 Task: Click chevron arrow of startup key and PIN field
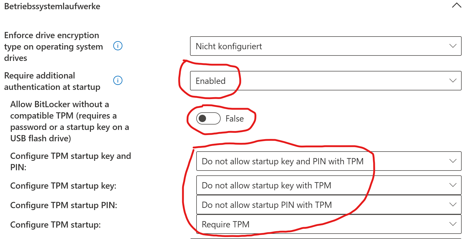453,161
